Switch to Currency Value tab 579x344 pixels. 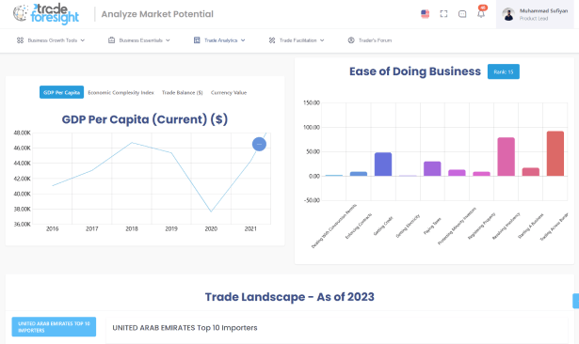coord(229,92)
